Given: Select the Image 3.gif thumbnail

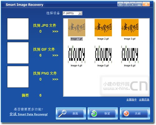Looking at the screenshot, I should 130,28.
